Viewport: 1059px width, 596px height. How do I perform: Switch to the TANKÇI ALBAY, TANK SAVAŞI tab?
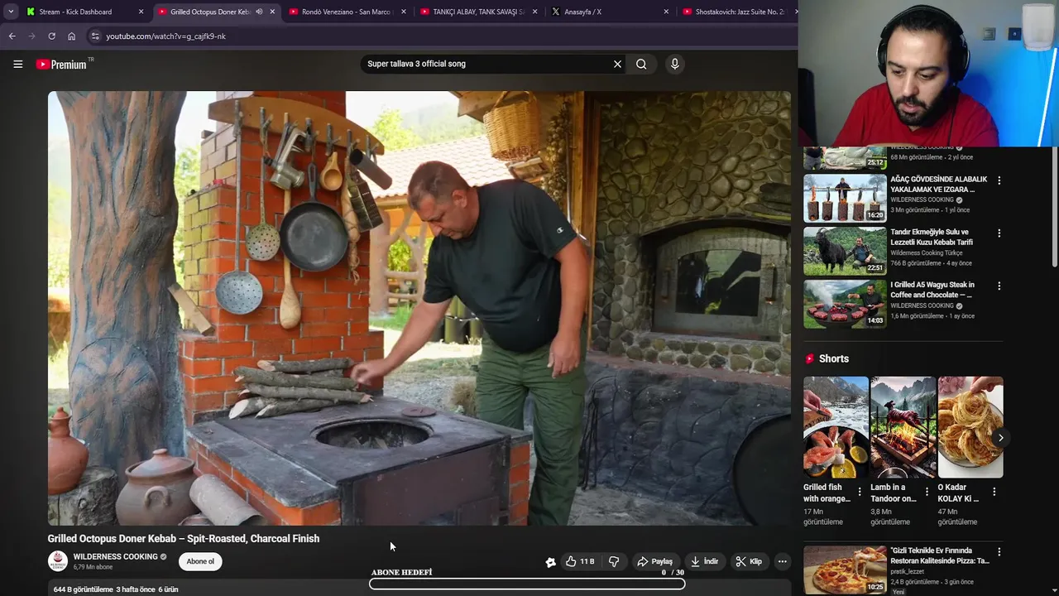(x=479, y=12)
